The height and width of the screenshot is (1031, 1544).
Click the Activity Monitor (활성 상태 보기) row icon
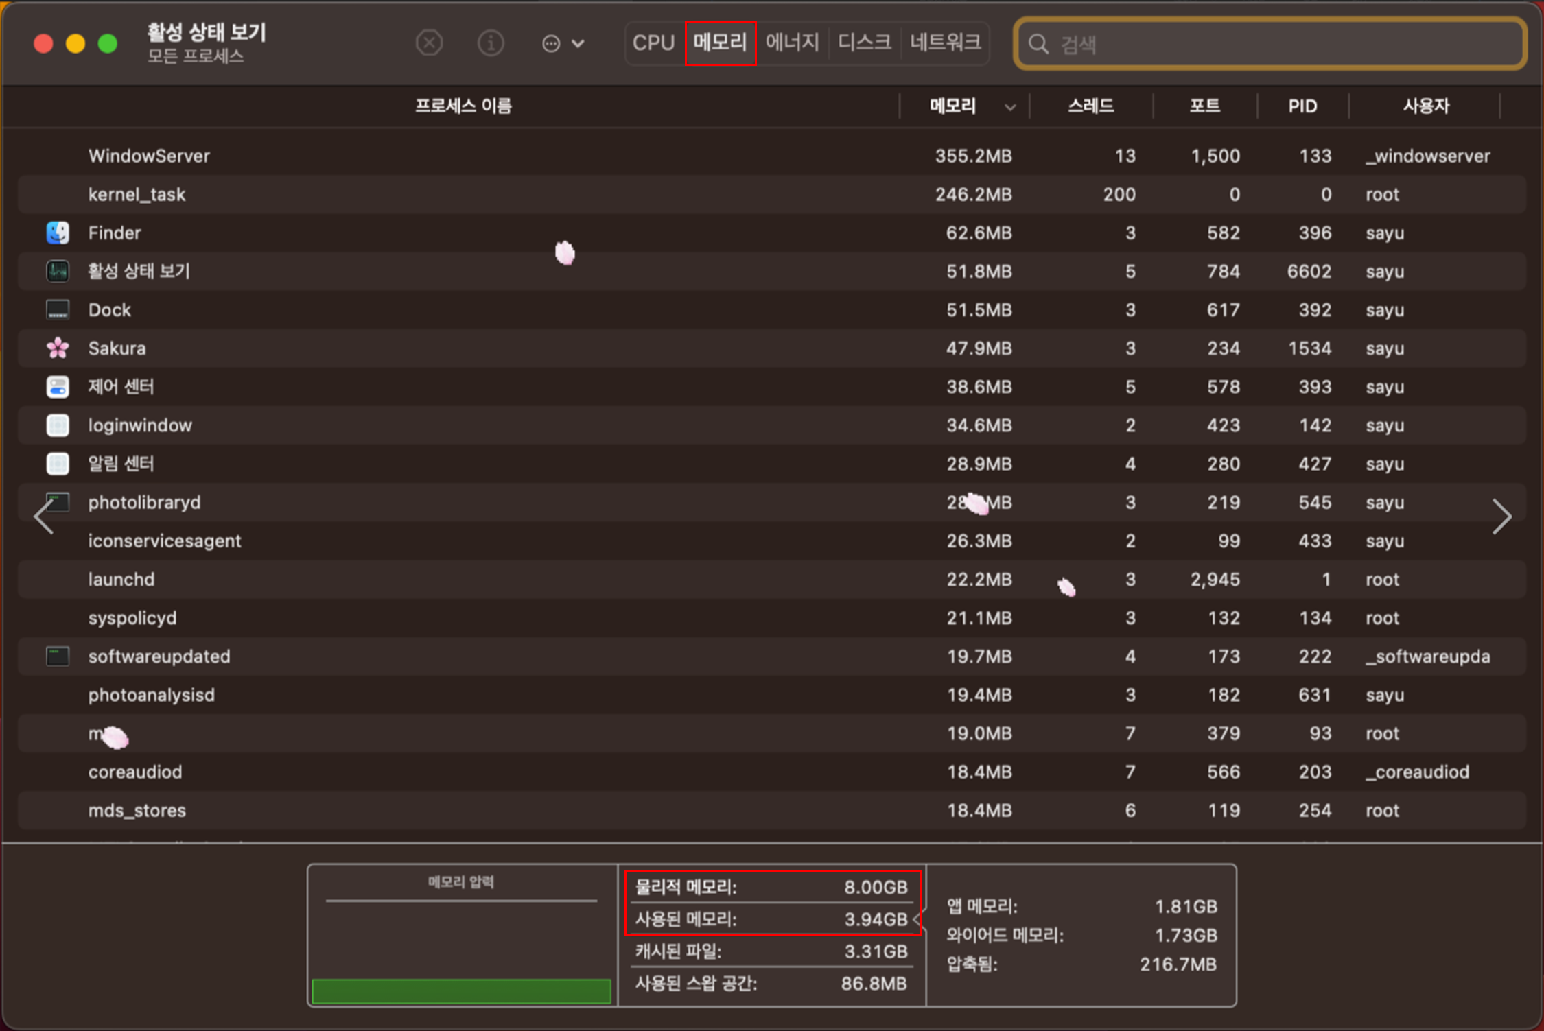(x=58, y=271)
